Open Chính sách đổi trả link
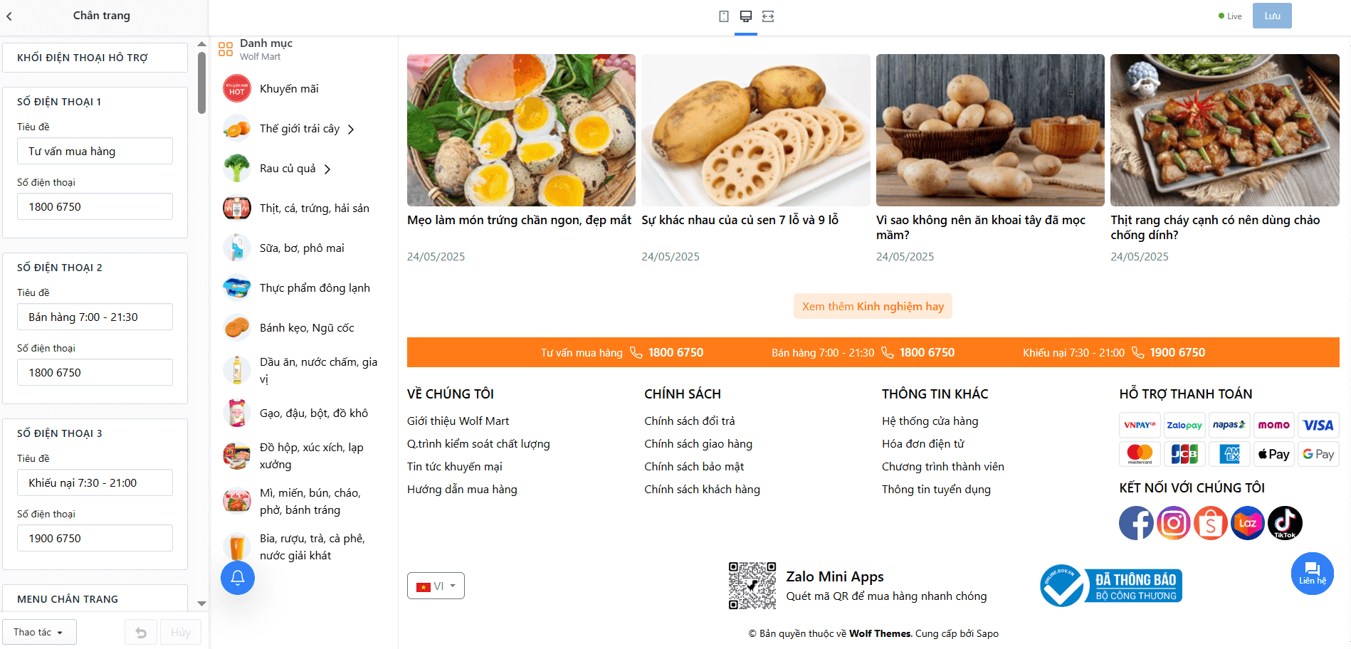This screenshot has width=1351, height=649. coord(690,421)
